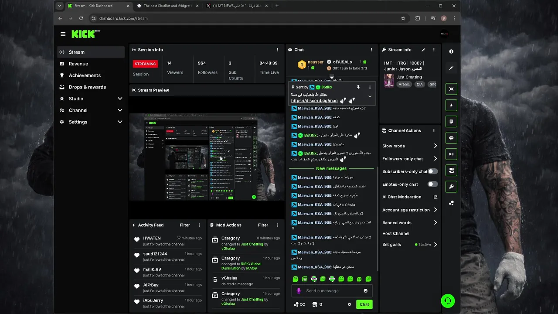Image resolution: width=558 pixels, height=314 pixels.
Task: Open Activity Feed three-dot options menu
Action: (199, 225)
